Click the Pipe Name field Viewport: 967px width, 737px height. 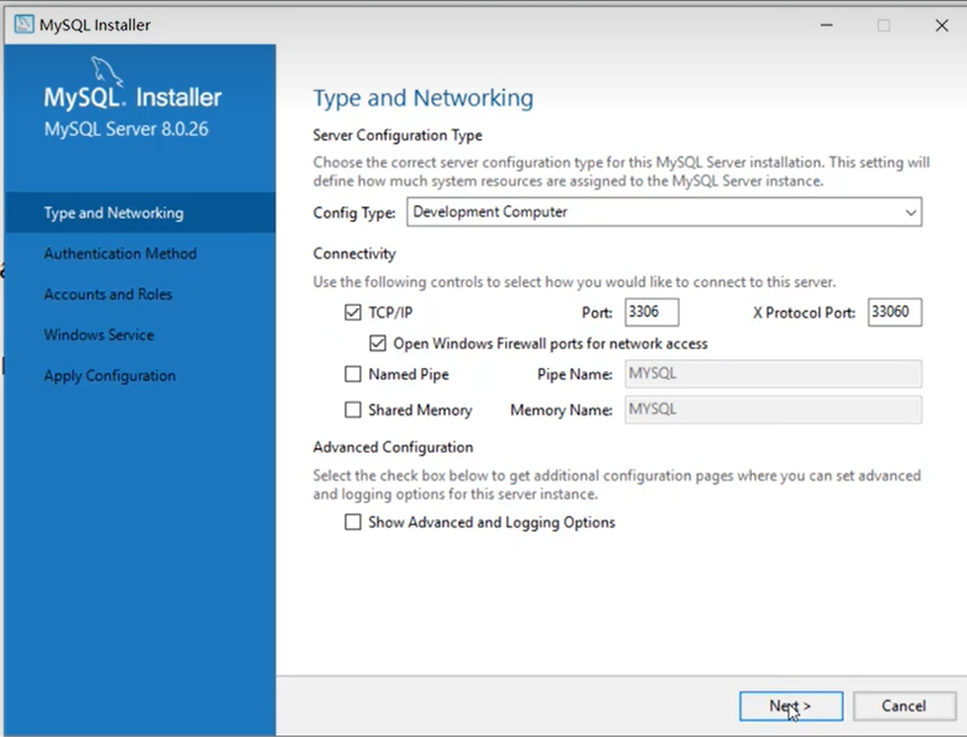774,374
